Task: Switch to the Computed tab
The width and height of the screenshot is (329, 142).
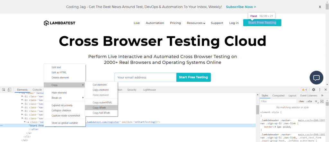Action: pos(278,95)
